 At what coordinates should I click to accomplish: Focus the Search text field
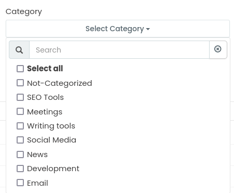pos(119,50)
